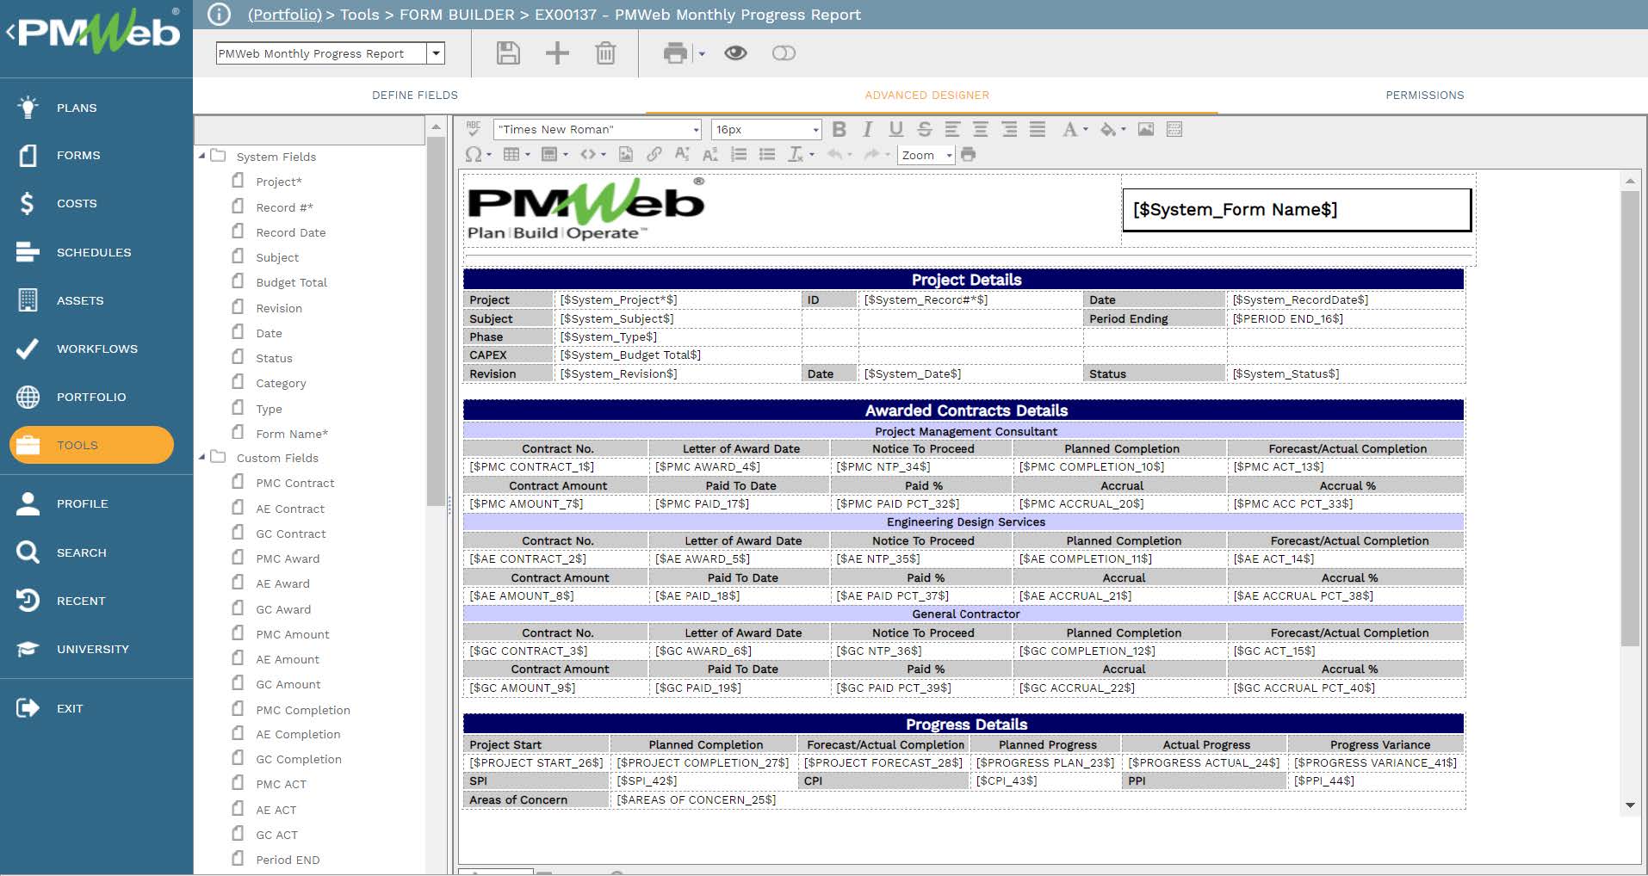The width and height of the screenshot is (1648, 876).
Task: Click the (Portfolio) breadcrumb link
Action: (x=285, y=15)
